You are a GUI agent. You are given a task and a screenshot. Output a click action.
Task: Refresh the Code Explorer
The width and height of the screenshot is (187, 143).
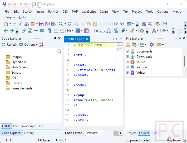coord(9,45)
